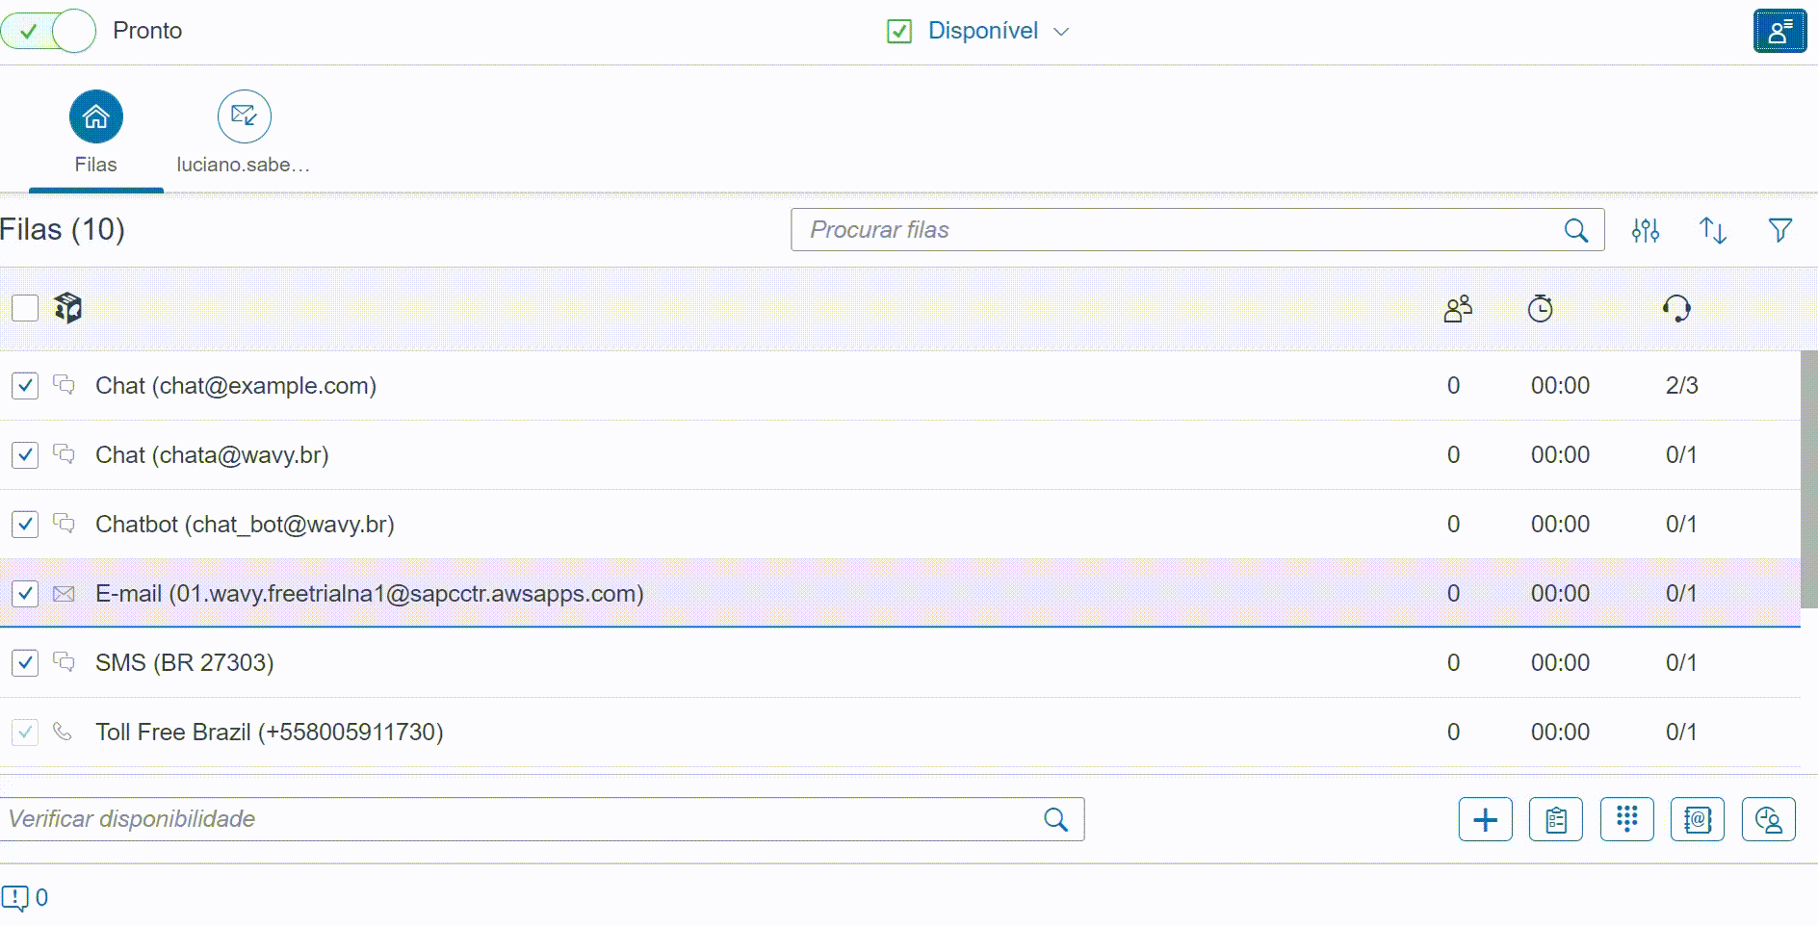Toggle the Pronto ready switch

pos(48,31)
